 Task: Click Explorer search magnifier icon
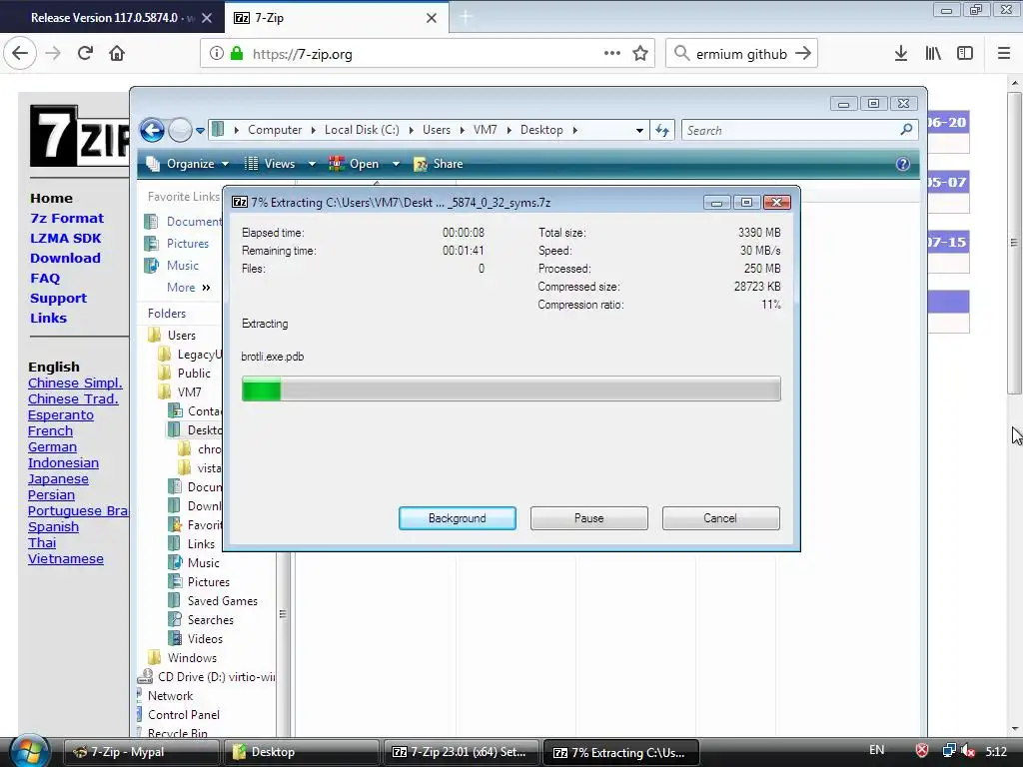906,130
